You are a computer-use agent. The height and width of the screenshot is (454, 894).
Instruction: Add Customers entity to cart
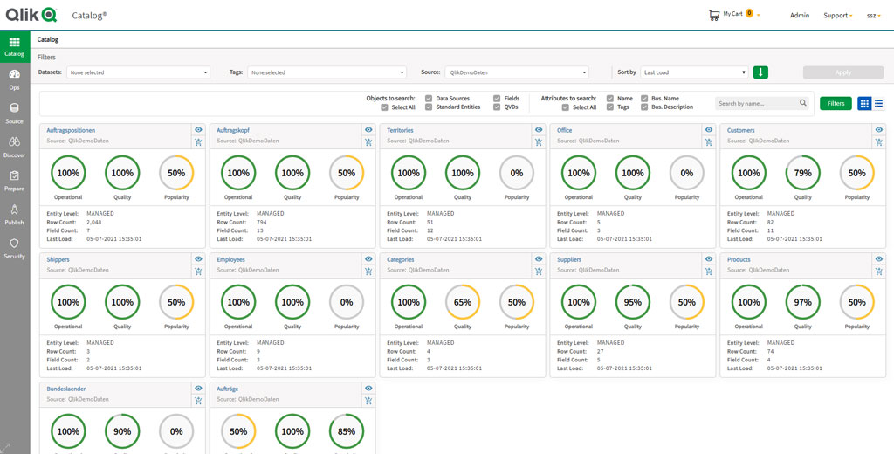point(879,142)
